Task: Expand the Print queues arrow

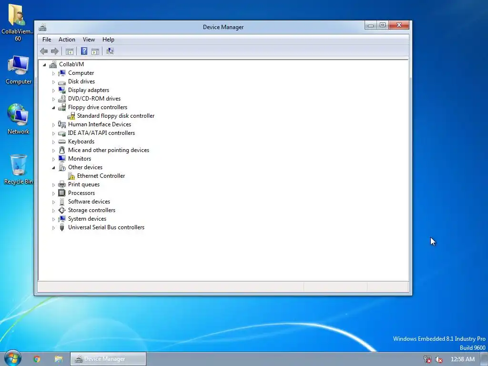Action: point(53,185)
